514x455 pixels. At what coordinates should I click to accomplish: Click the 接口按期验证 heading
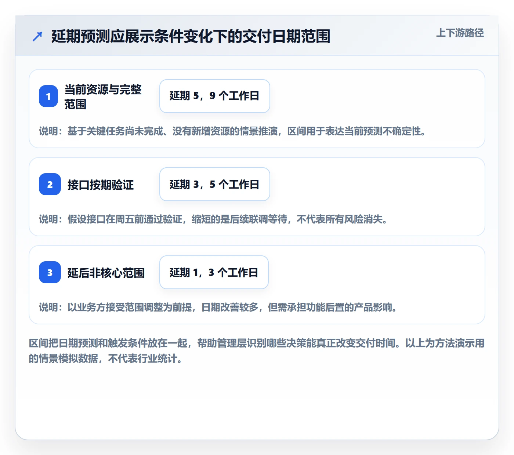(101, 185)
